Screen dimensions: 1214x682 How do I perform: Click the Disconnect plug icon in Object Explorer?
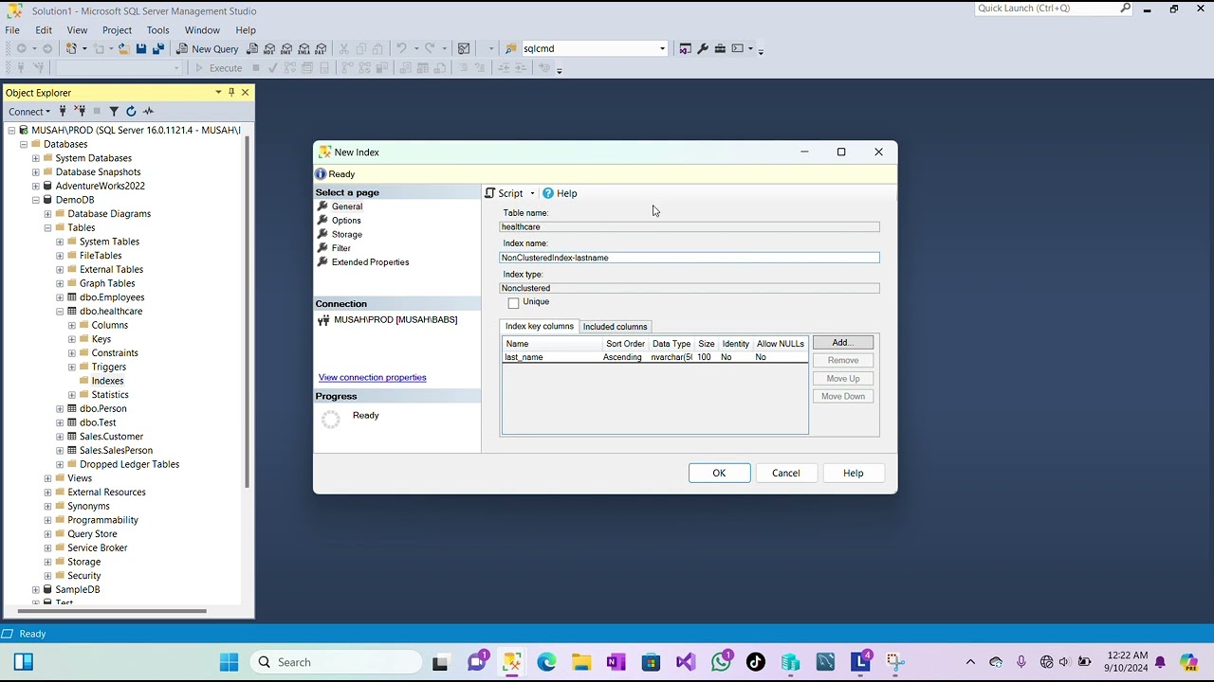pos(81,111)
